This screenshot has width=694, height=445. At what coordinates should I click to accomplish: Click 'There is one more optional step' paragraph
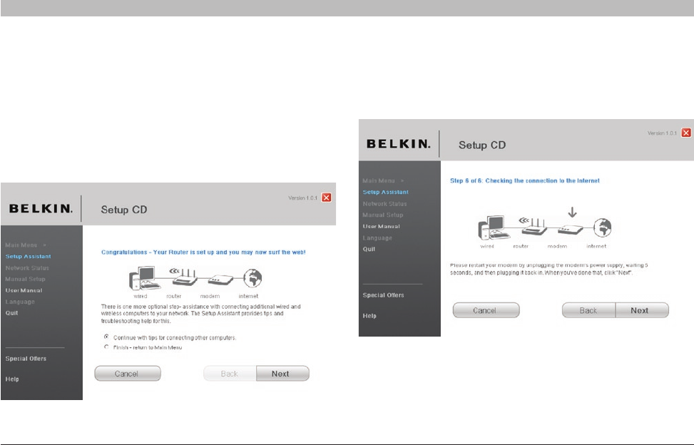201,314
